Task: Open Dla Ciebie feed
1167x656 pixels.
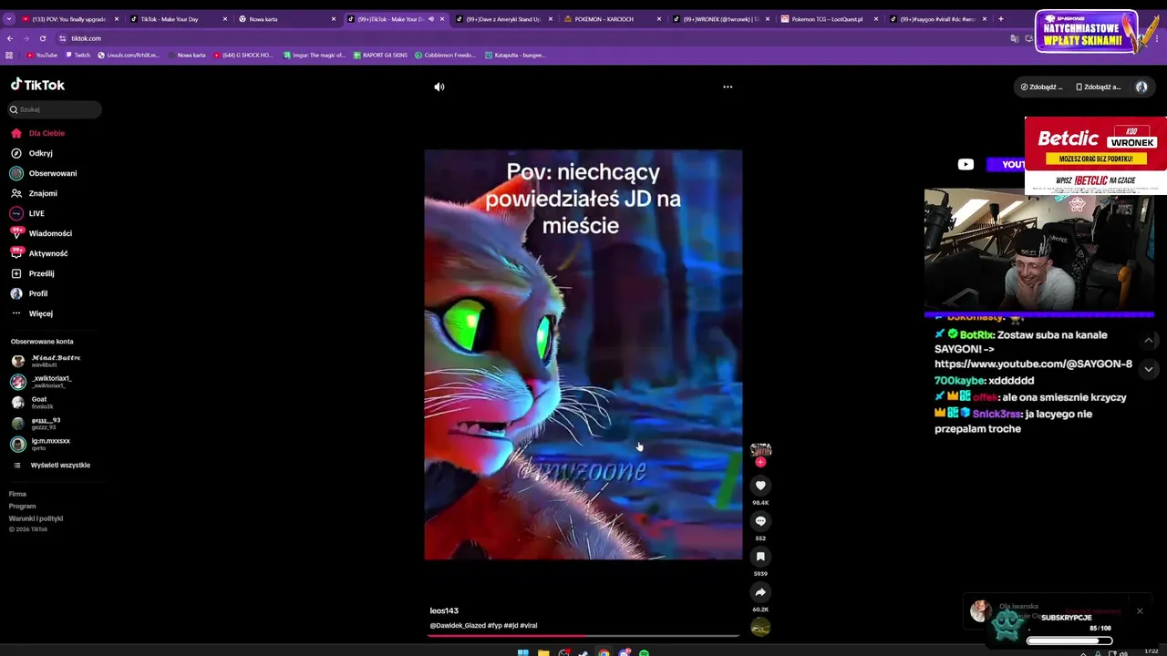Action: click(38, 133)
